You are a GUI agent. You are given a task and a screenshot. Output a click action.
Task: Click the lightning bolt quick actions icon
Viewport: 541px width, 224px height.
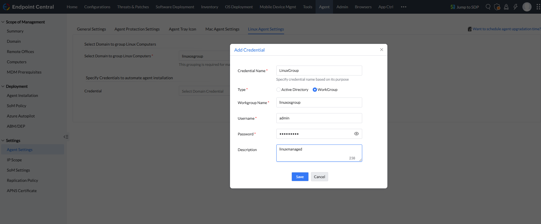point(515,7)
